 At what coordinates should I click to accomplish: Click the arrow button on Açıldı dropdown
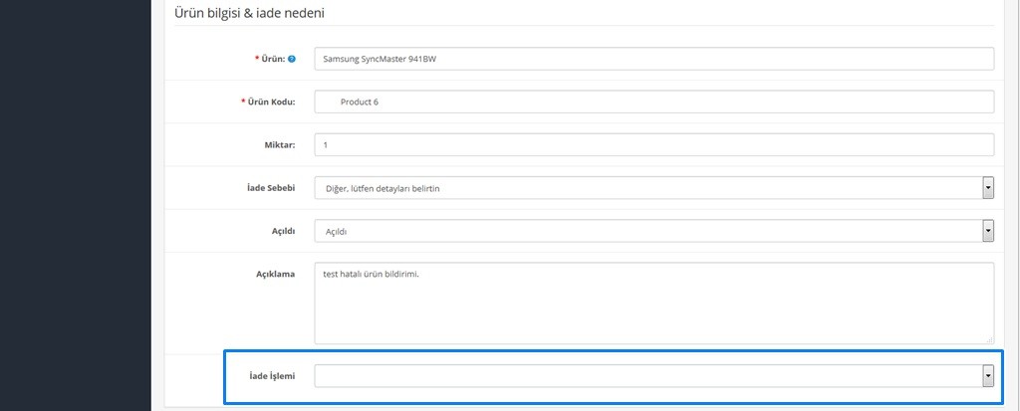(987, 231)
